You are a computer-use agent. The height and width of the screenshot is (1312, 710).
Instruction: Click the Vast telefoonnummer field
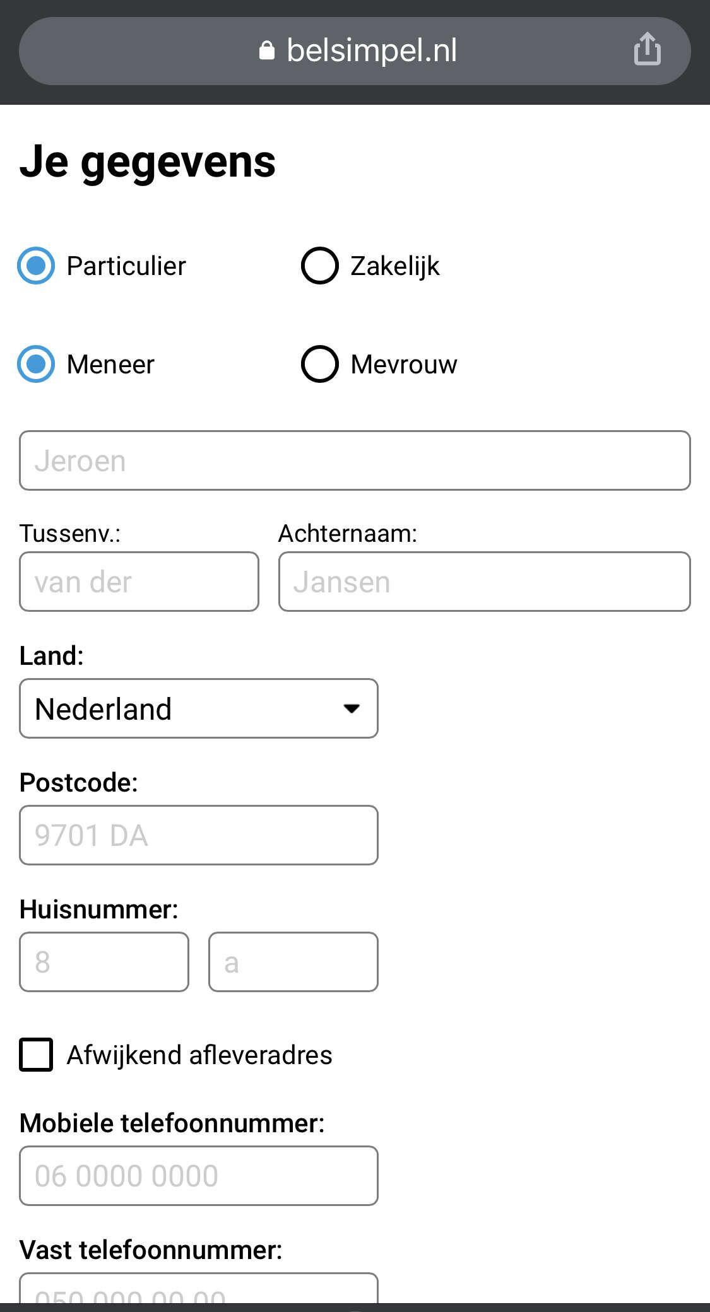pos(199,1288)
